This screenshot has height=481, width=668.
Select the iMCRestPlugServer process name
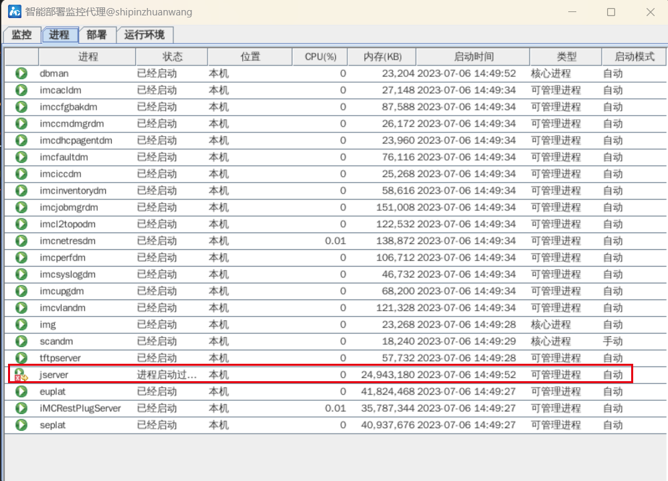80,408
